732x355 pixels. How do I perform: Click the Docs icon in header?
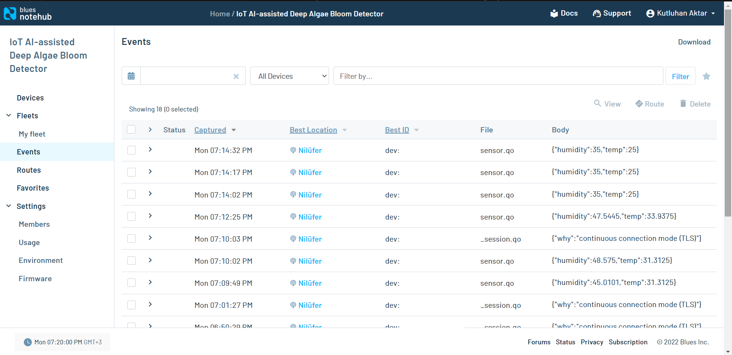pyautogui.click(x=554, y=14)
